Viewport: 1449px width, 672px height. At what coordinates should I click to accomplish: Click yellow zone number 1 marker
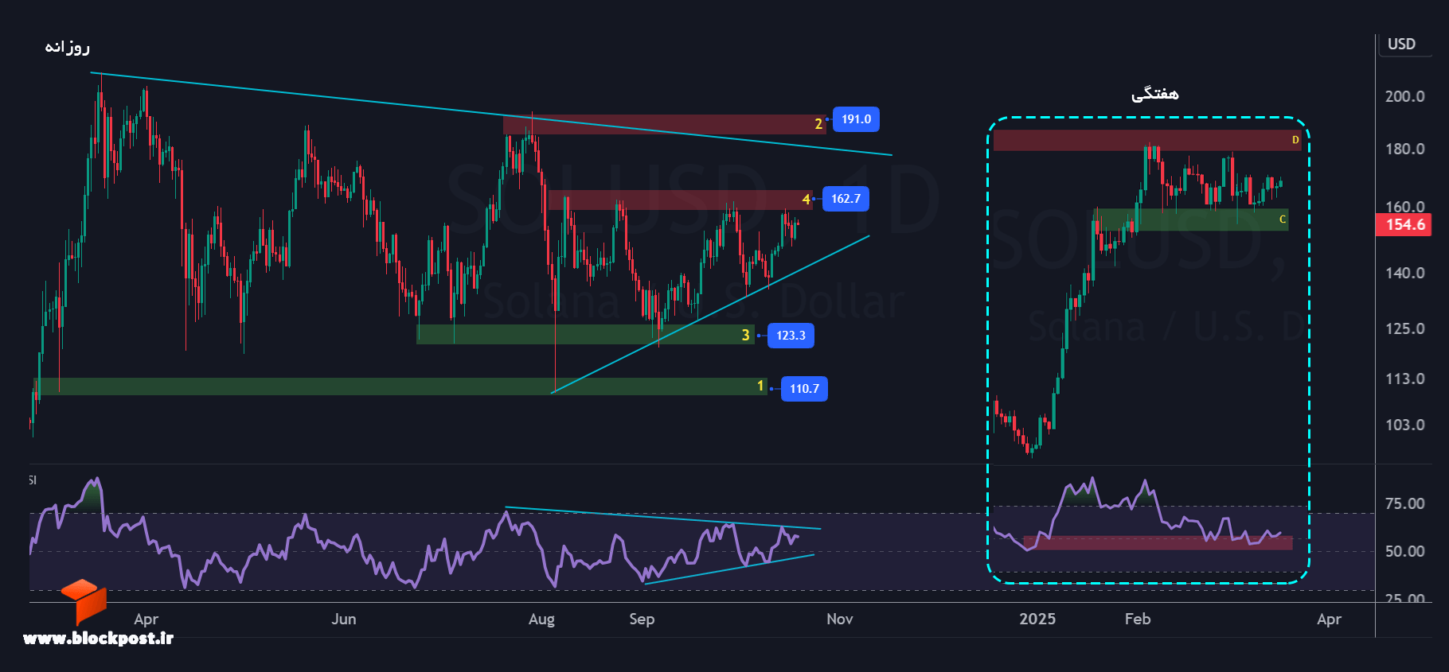coord(760,386)
